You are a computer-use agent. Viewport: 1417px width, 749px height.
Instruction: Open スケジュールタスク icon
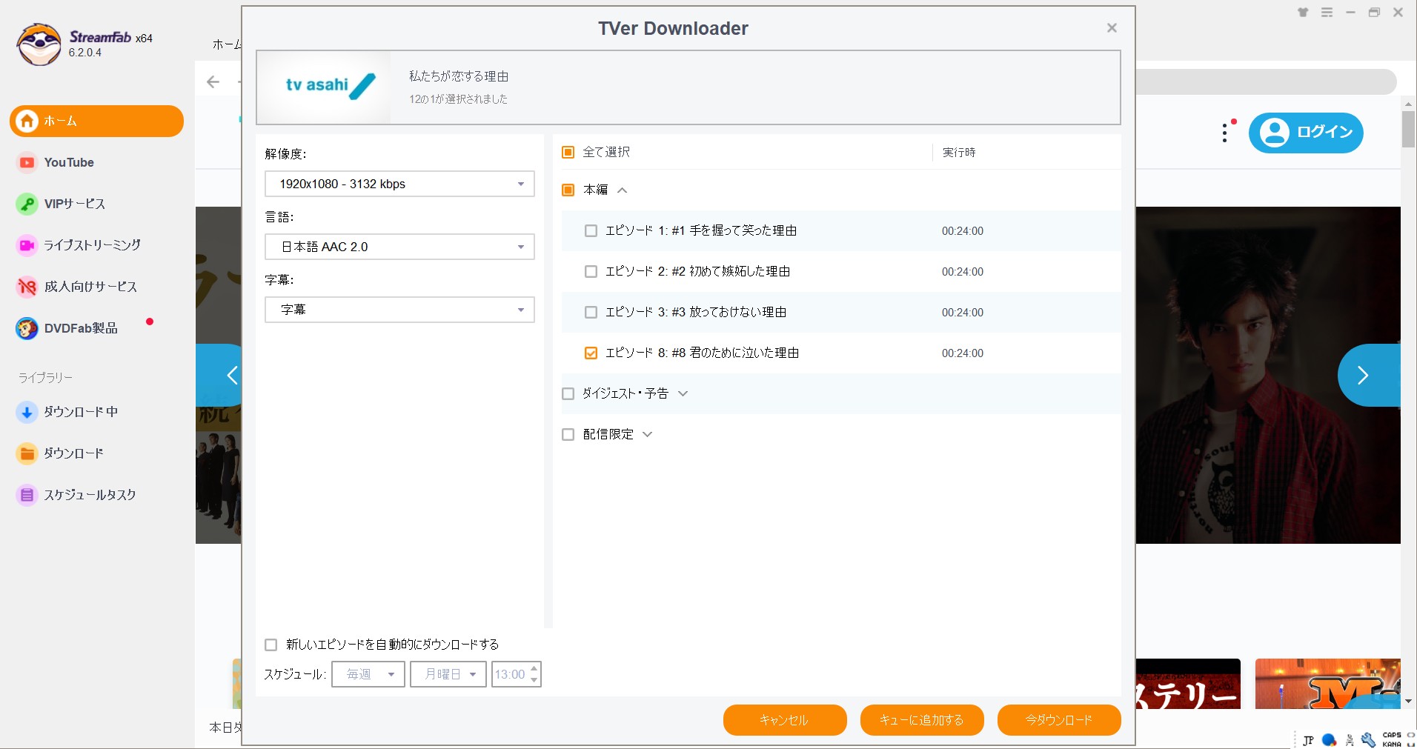coord(27,495)
